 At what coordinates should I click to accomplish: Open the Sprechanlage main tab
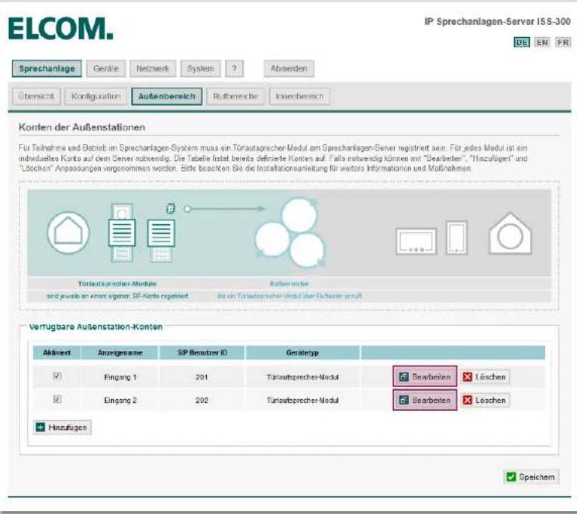[x=47, y=69]
